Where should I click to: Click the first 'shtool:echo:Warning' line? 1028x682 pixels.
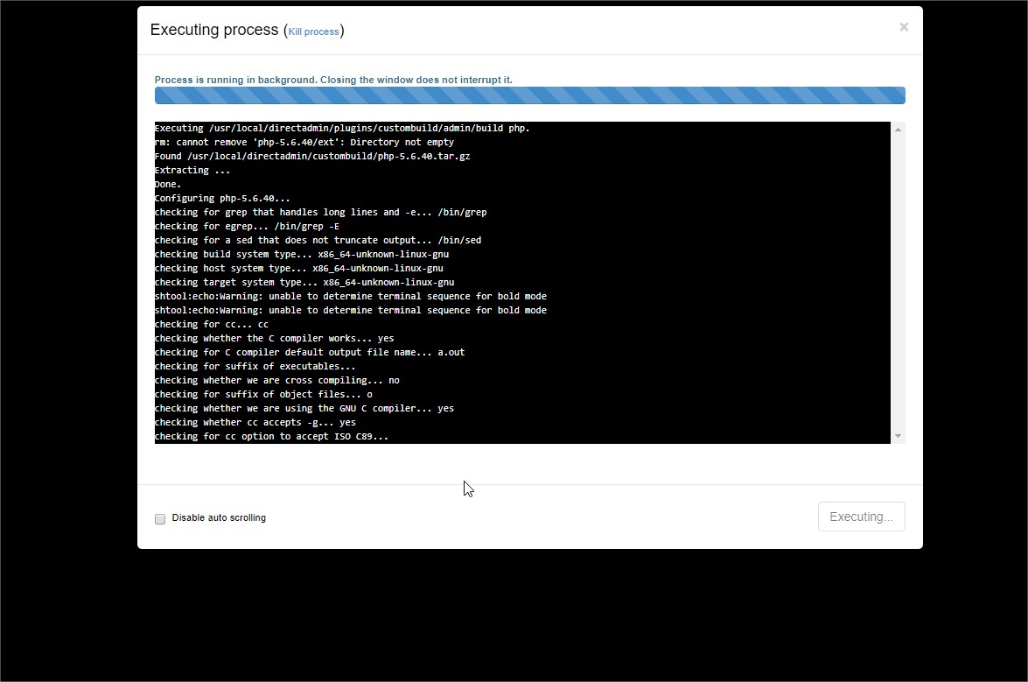[x=351, y=297]
